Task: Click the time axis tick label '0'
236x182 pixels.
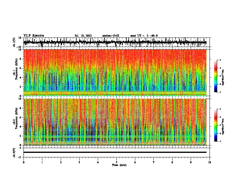Action: point(24,162)
